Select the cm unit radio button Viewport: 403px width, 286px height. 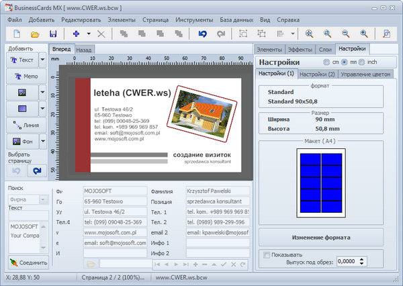pyautogui.click(x=328, y=62)
